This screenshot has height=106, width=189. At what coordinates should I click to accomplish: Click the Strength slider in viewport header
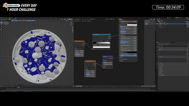tap(30, 21)
